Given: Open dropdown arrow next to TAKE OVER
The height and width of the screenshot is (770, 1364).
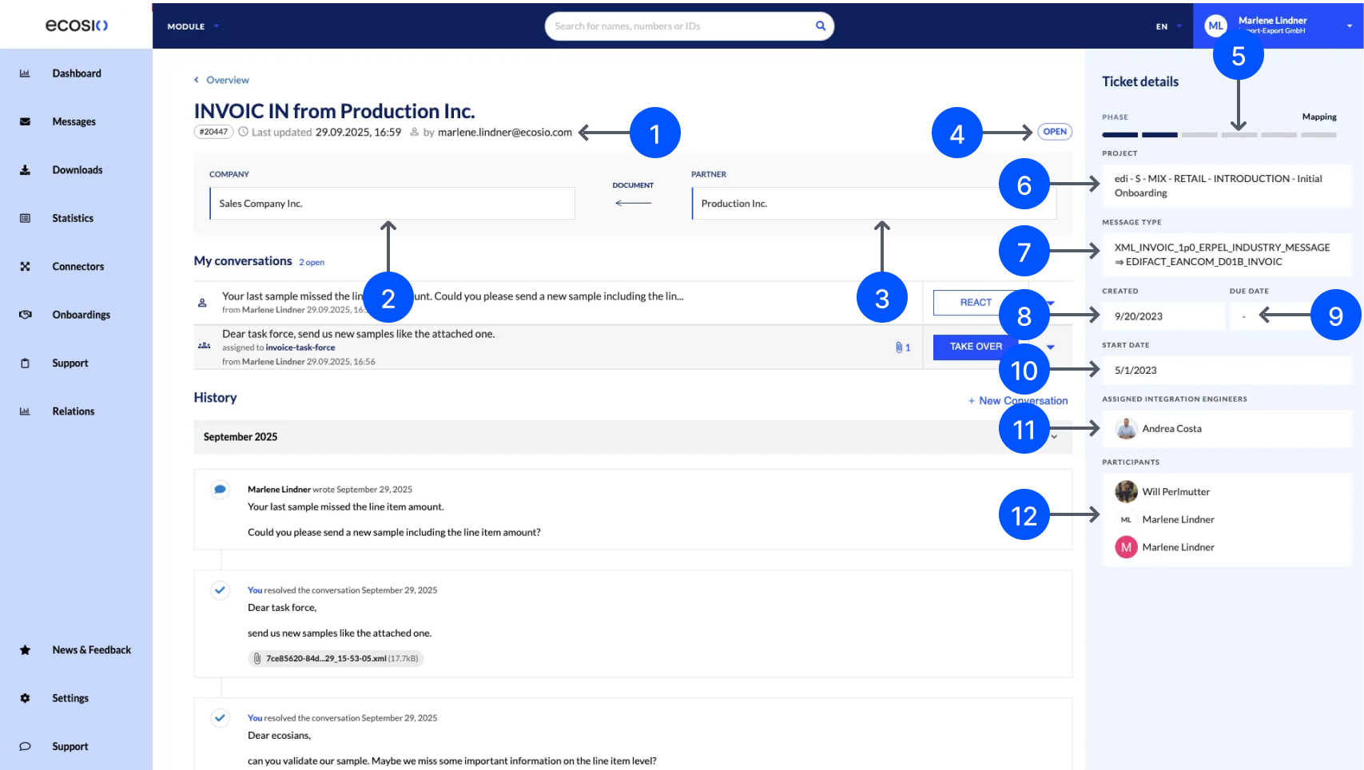Looking at the screenshot, I should tap(1051, 347).
